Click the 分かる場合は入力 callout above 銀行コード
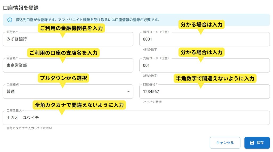Image resolution: width=273 pixels, height=152 pixels. 201,25
